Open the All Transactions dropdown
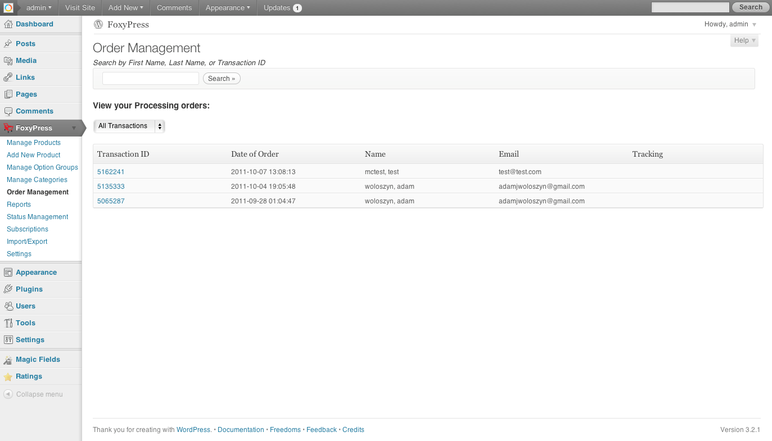 coord(129,126)
